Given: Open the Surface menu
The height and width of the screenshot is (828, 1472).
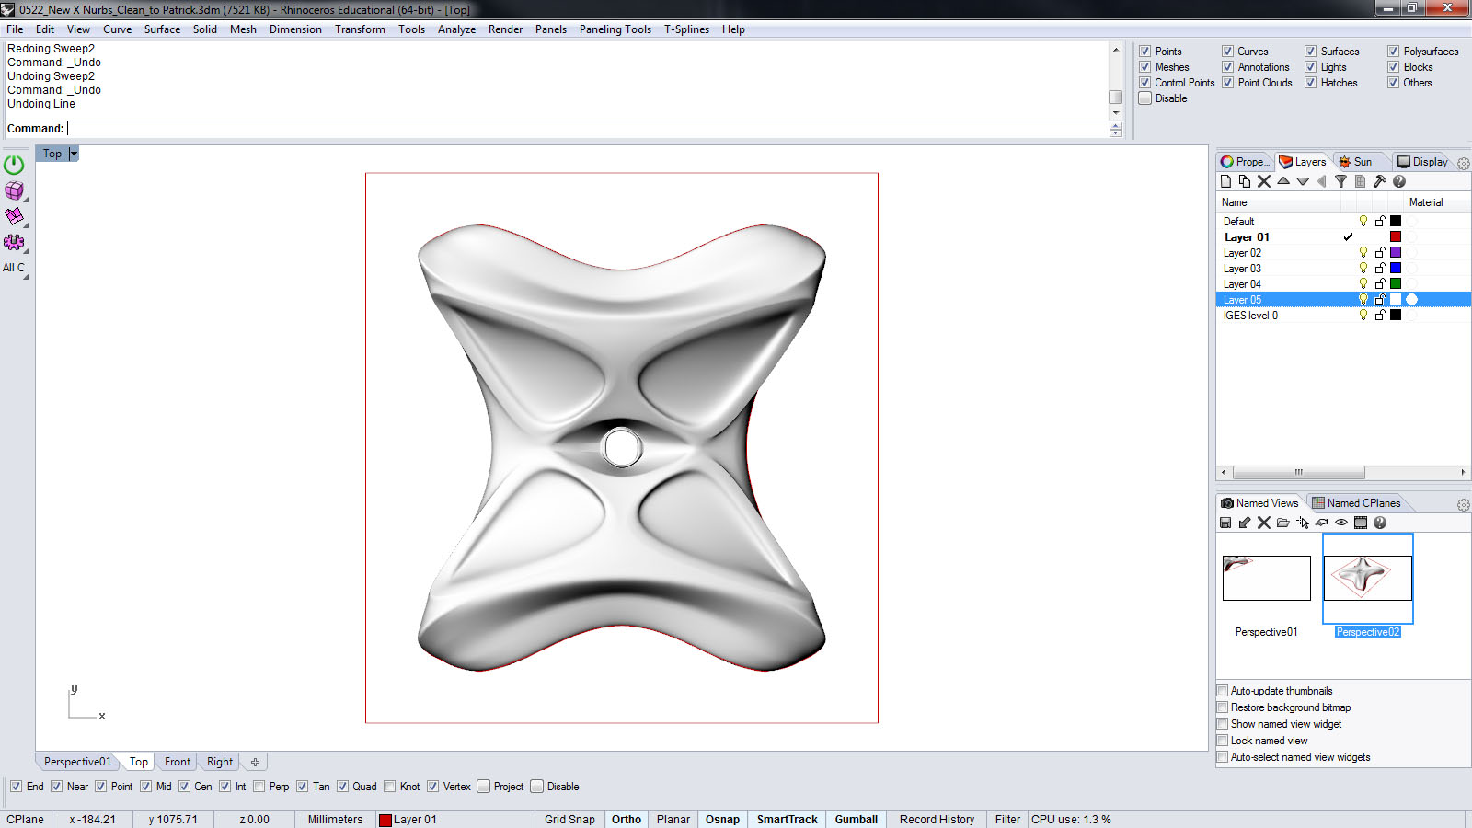Looking at the screenshot, I should [x=162, y=29].
